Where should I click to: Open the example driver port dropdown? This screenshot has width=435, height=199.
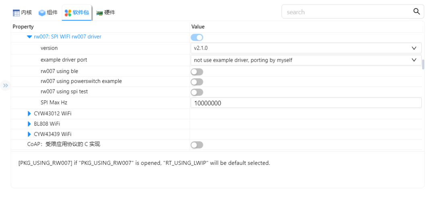(306, 60)
